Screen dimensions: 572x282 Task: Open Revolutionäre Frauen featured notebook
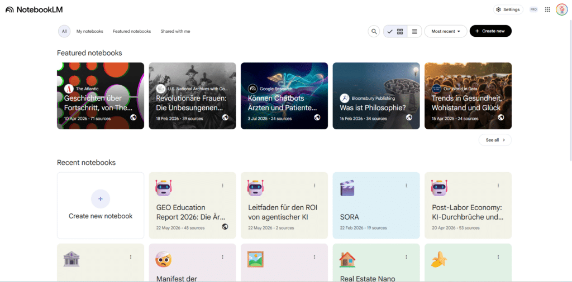tap(192, 96)
